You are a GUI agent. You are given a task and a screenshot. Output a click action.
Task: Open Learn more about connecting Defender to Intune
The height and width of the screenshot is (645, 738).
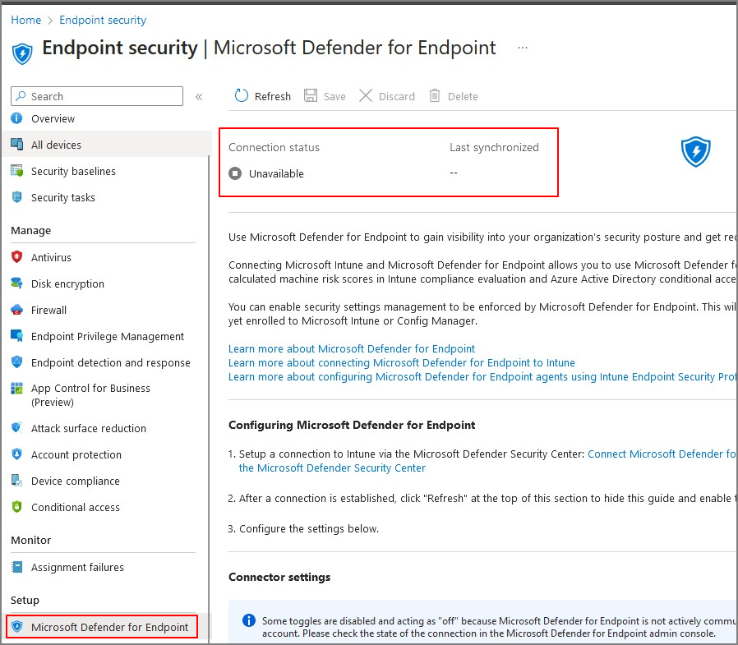tap(402, 362)
